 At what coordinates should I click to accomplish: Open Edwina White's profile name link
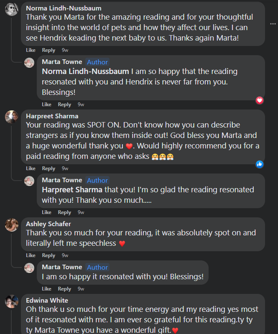coord(47,300)
